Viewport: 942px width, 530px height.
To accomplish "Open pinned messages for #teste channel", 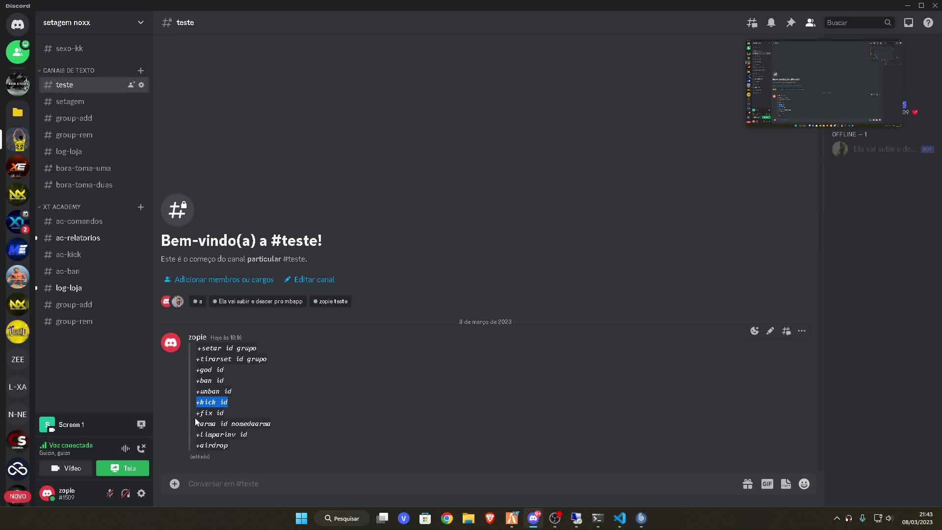I will 790,23.
